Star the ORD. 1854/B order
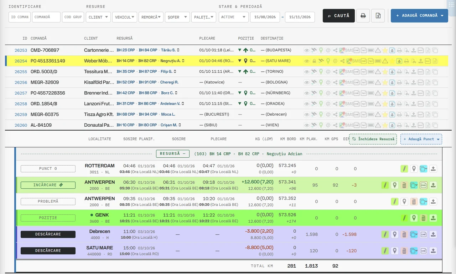 [385, 104]
